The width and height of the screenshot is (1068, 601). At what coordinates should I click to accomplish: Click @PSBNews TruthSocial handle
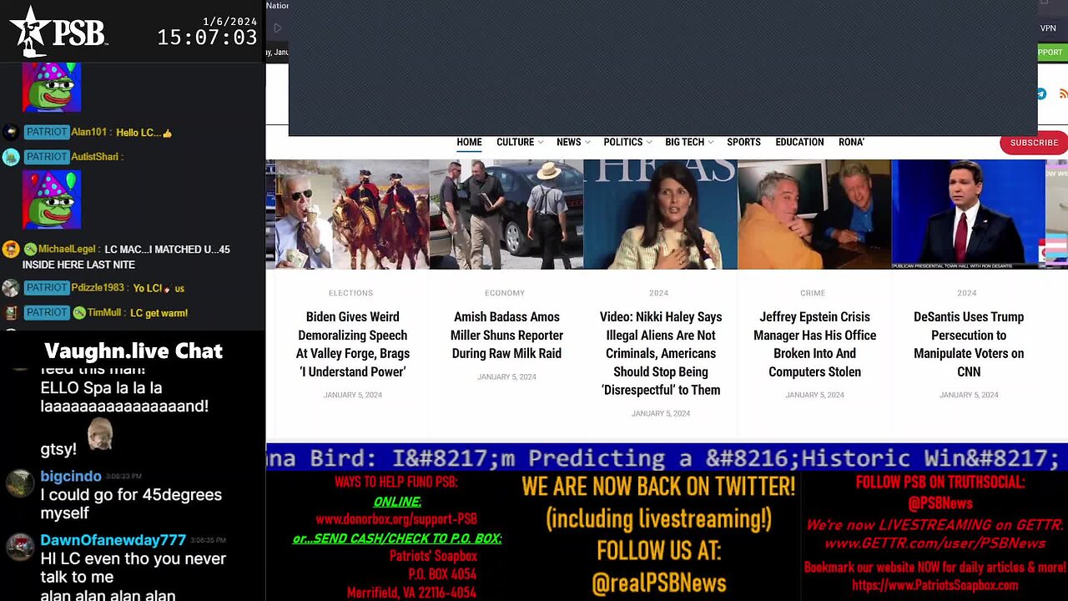coord(940,503)
